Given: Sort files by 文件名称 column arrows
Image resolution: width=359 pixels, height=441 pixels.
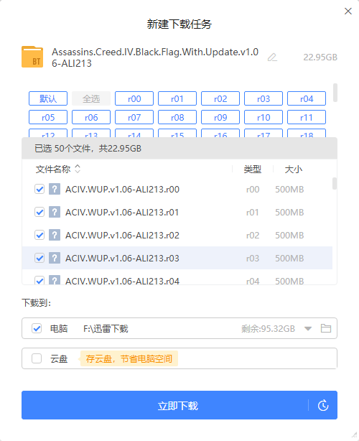Looking at the screenshot, I should tap(78, 169).
